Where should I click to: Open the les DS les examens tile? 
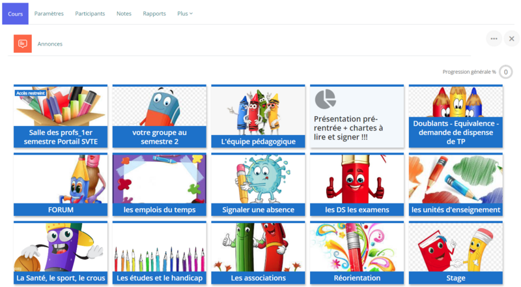(357, 185)
